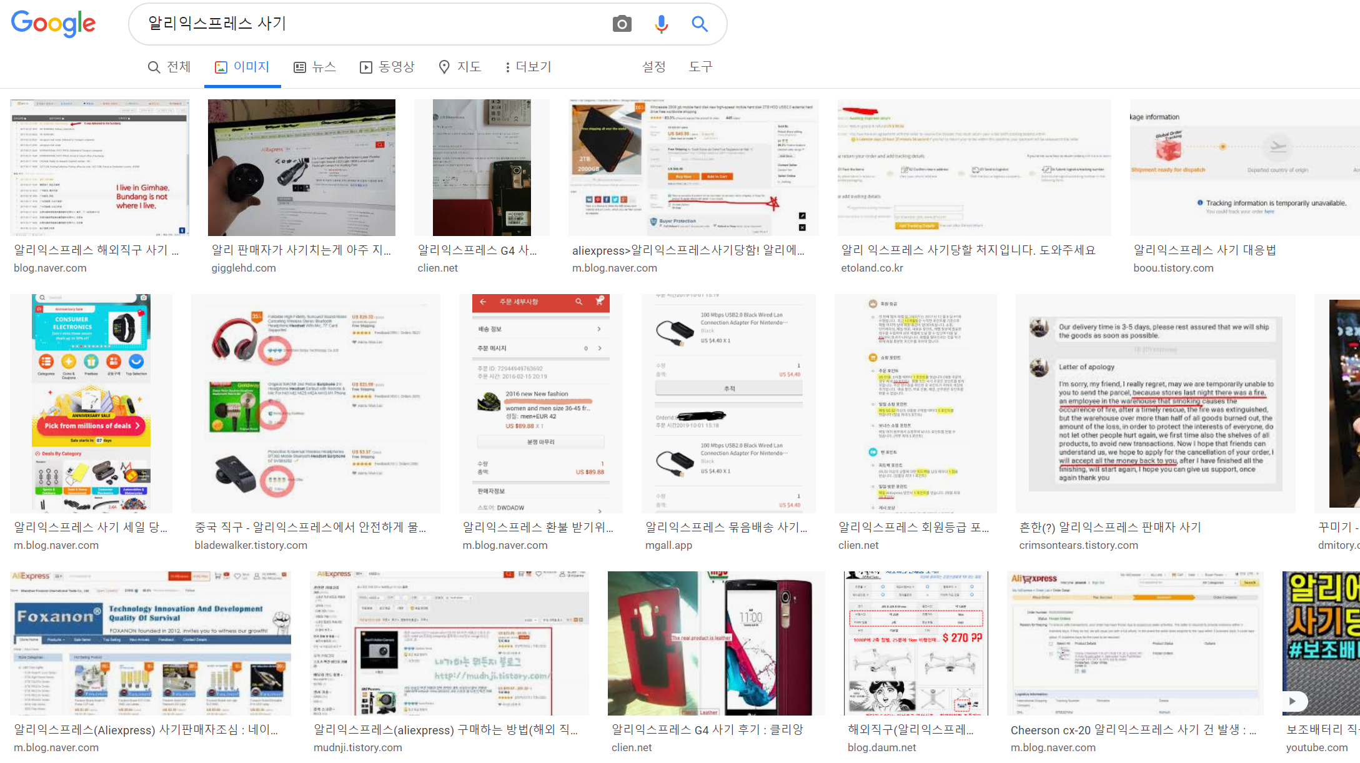Click the camera search-by-image icon

point(622,24)
